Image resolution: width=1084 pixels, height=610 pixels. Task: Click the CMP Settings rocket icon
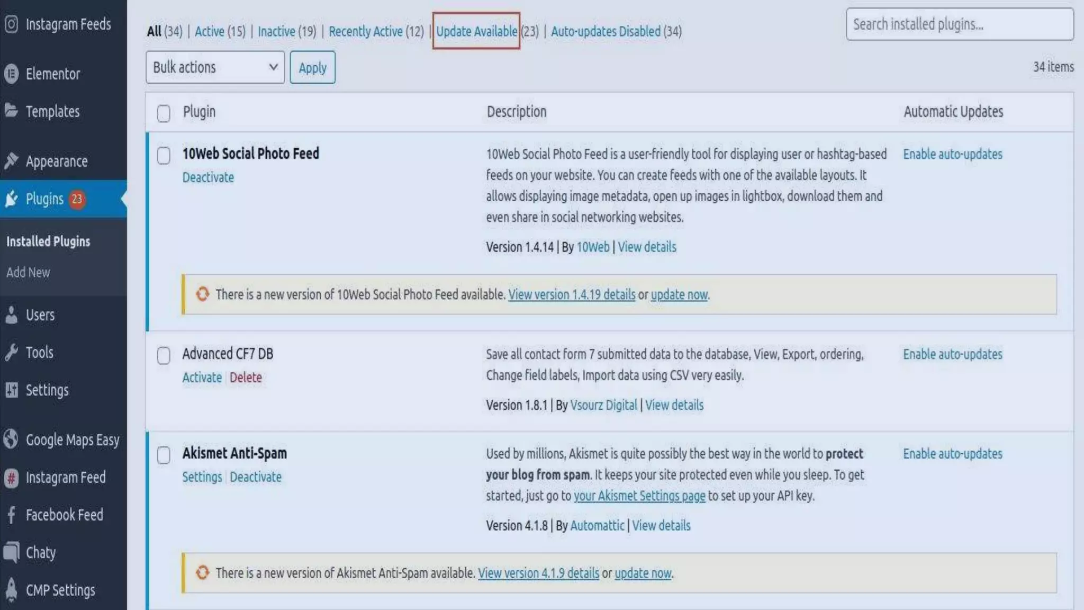click(x=11, y=590)
